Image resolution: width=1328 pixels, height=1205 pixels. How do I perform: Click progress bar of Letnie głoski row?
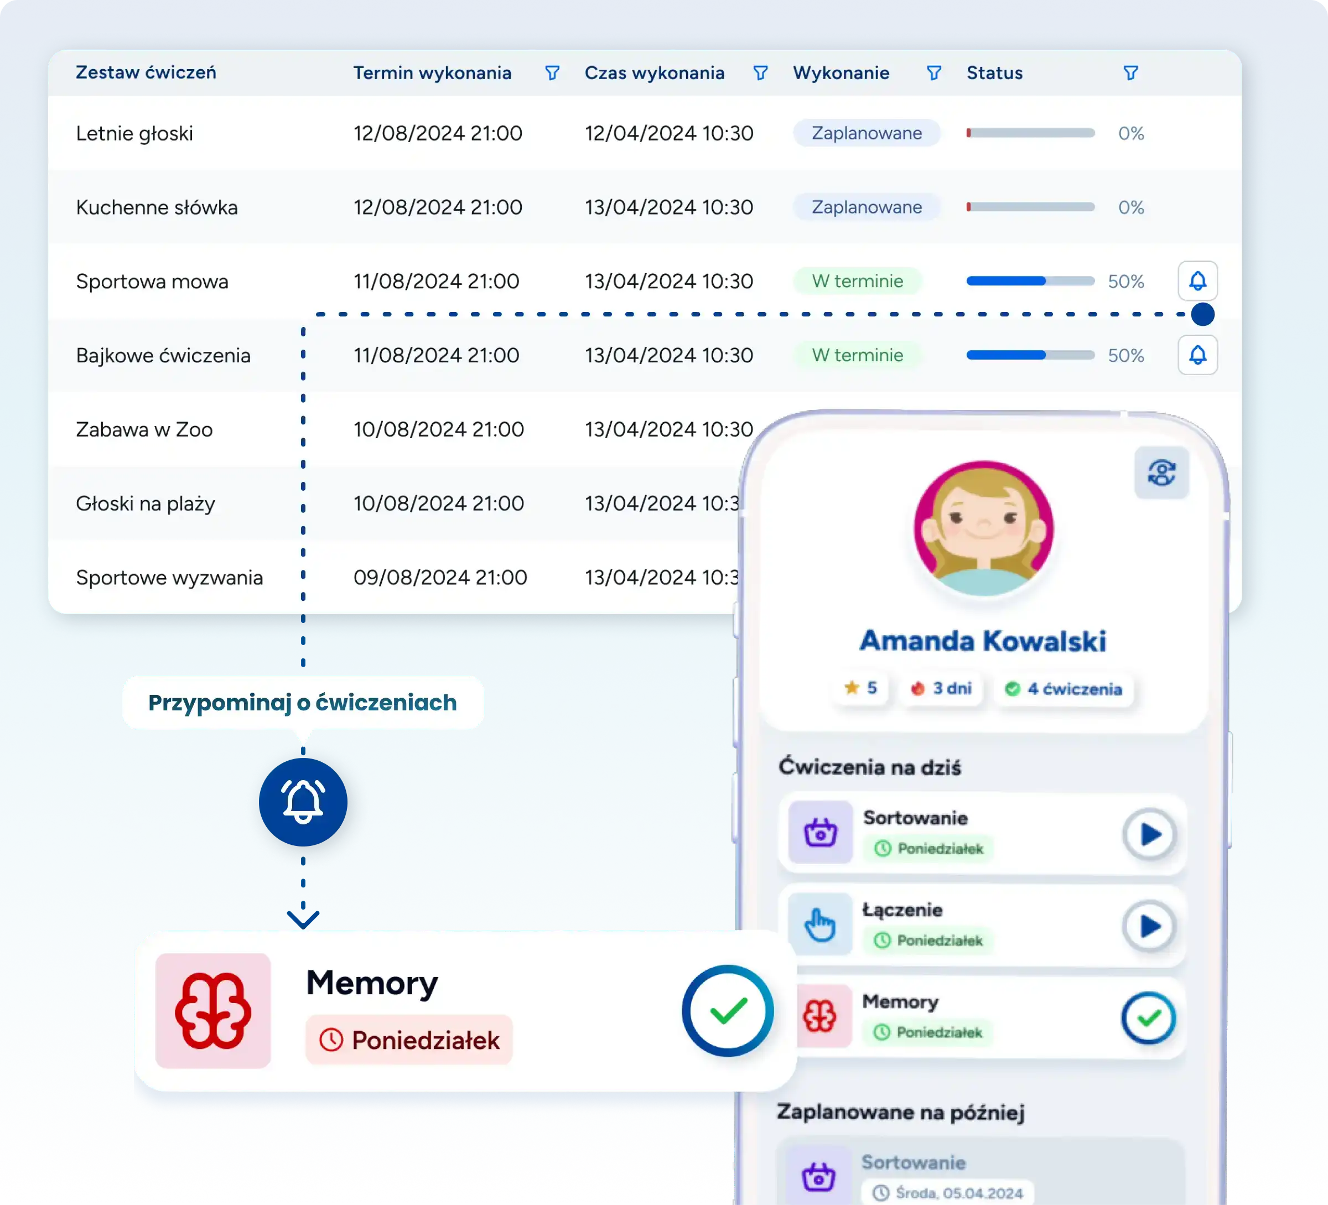1030,133
